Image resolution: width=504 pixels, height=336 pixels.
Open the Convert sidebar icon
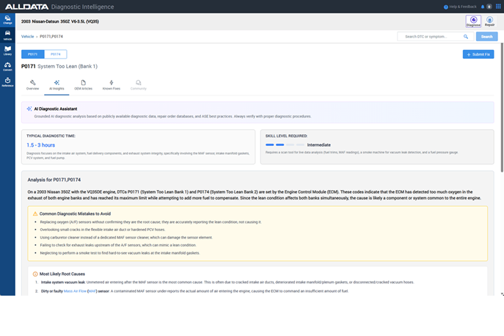click(7, 67)
